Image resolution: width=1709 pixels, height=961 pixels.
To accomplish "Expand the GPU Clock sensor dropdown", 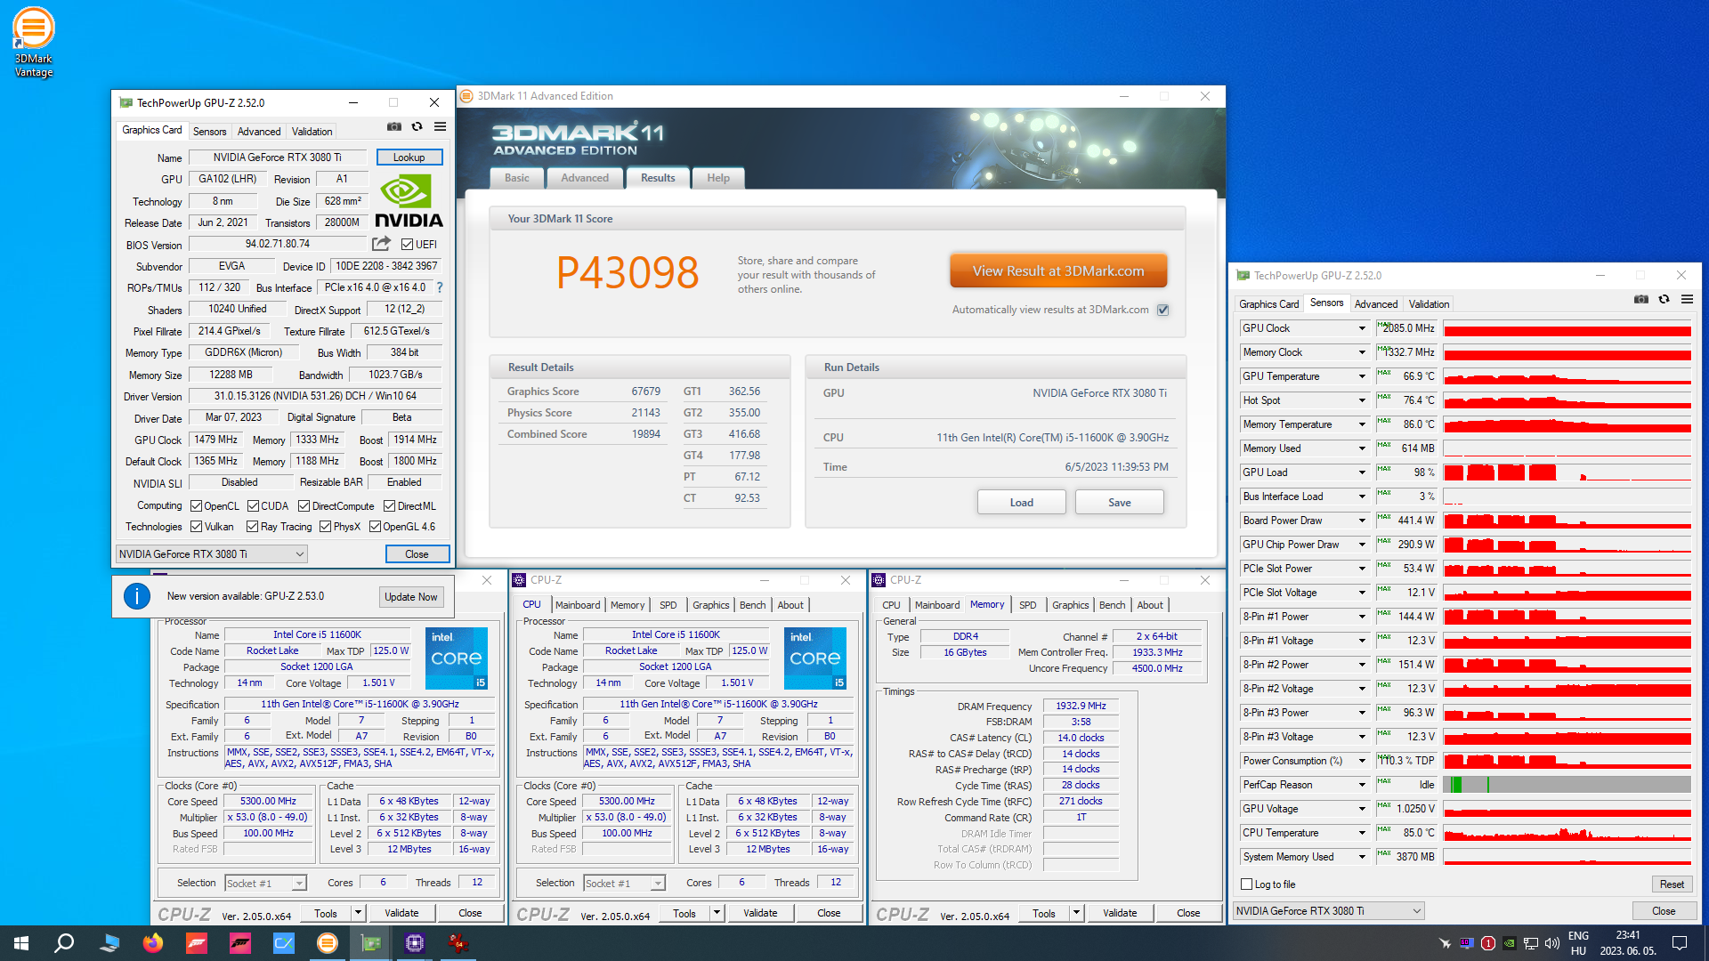I will 1362,328.
